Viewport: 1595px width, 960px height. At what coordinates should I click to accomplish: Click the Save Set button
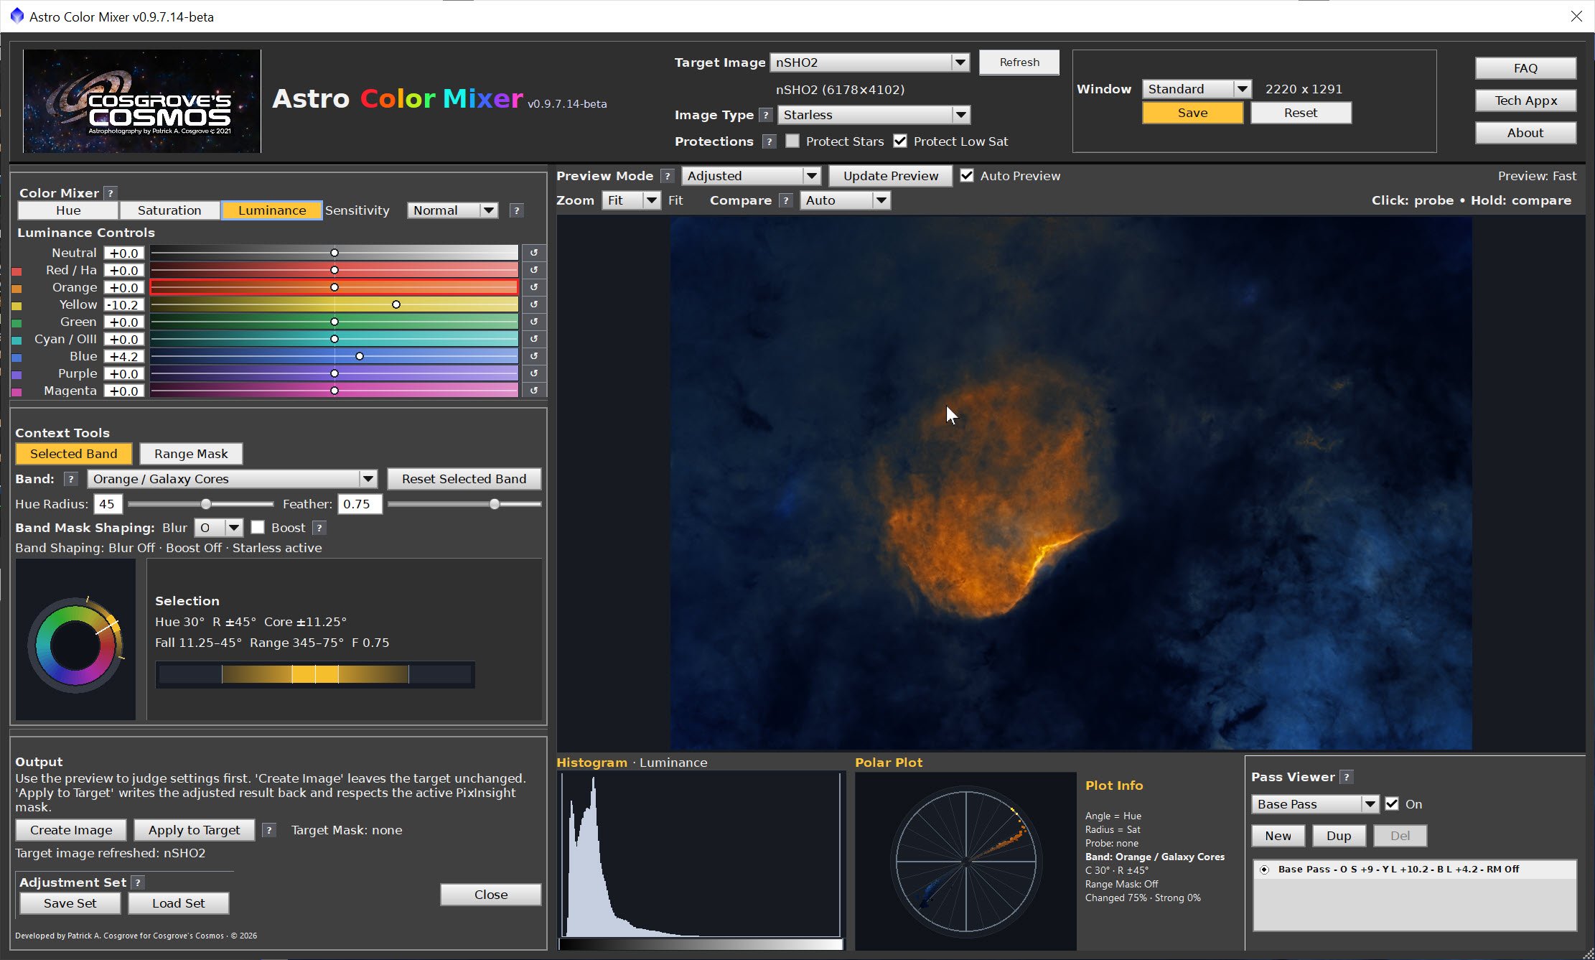pos(70,903)
